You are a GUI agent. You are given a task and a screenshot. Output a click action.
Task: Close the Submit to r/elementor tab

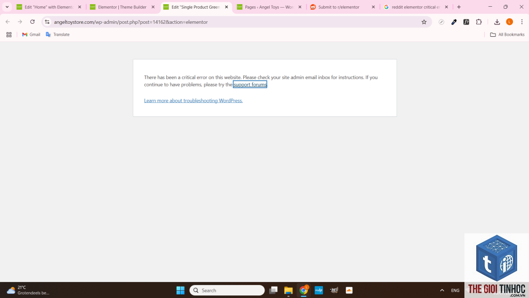click(x=373, y=7)
